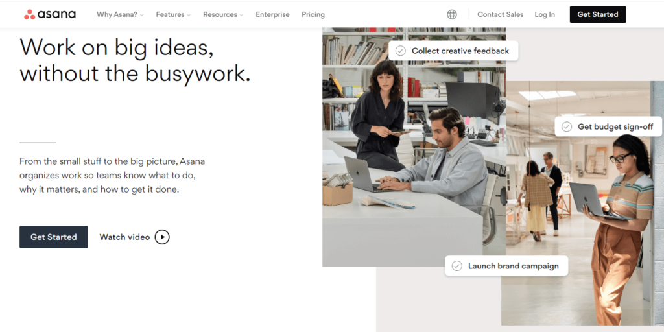
Task: Check the Get budget sign-off circle
Action: coord(567,126)
